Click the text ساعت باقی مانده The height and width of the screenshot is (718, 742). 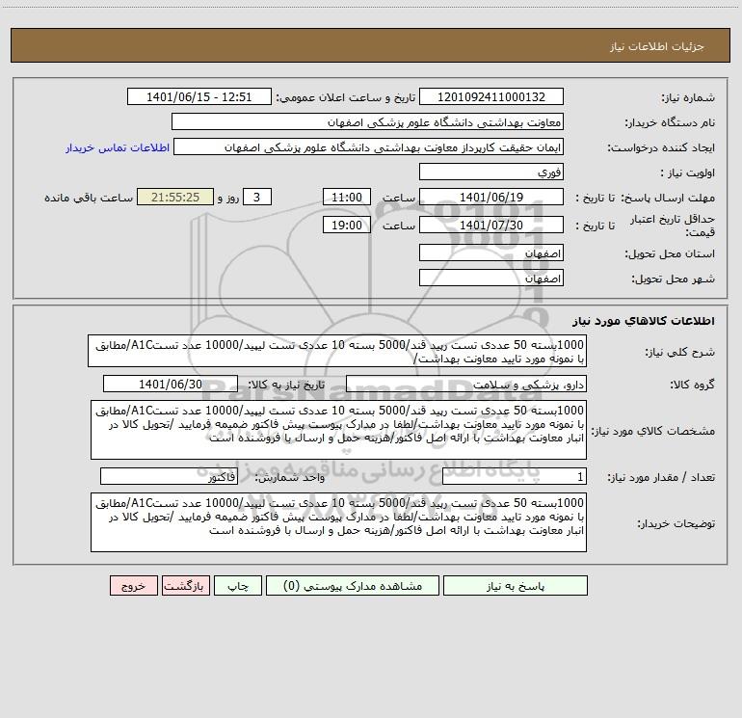click(89, 198)
